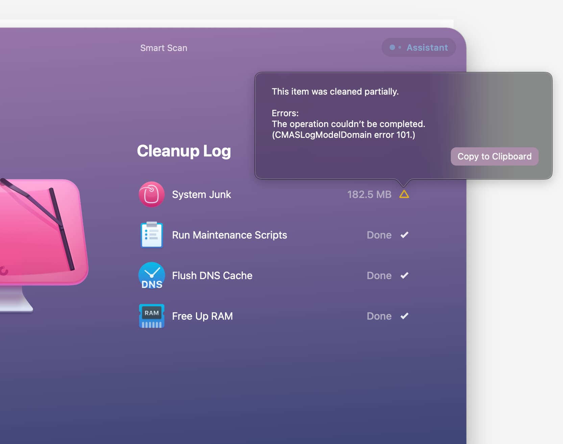The height and width of the screenshot is (444, 563).
Task: Click the pink iMac illustration
Action: tap(41, 233)
